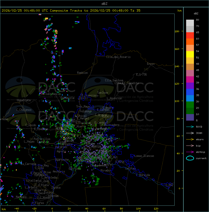Click legend label '50YD'
The height and width of the screenshot is (212, 209).
[199, 127]
